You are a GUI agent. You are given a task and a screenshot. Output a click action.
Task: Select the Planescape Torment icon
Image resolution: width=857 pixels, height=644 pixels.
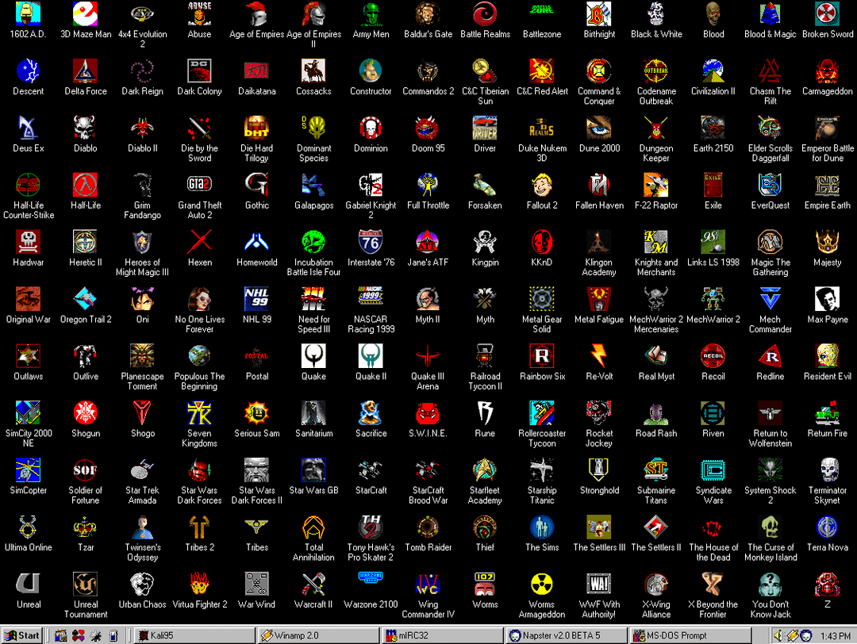(x=142, y=355)
